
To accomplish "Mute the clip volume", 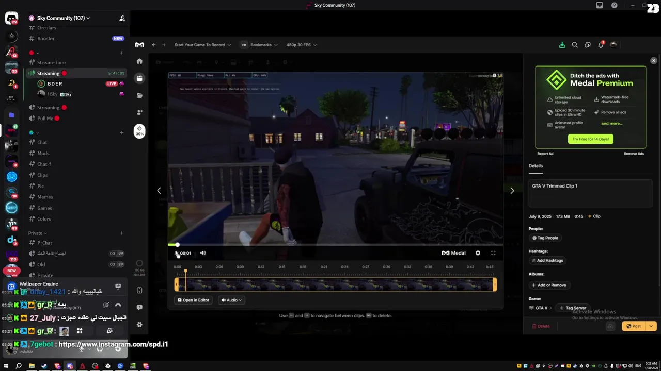I will tap(203, 253).
